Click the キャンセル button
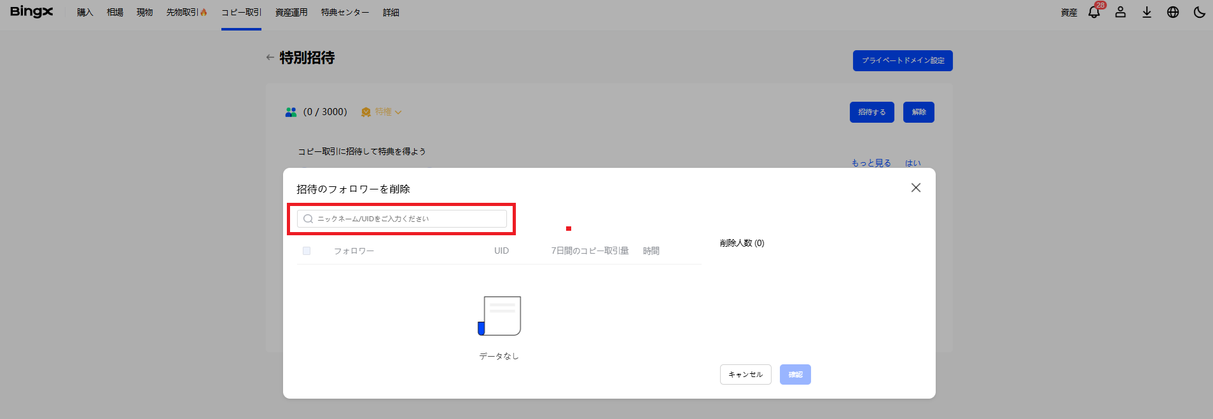This screenshot has width=1213, height=419. click(x=745, y=374)
